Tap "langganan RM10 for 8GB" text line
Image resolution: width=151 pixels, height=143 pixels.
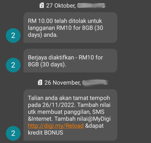point(60,28)
